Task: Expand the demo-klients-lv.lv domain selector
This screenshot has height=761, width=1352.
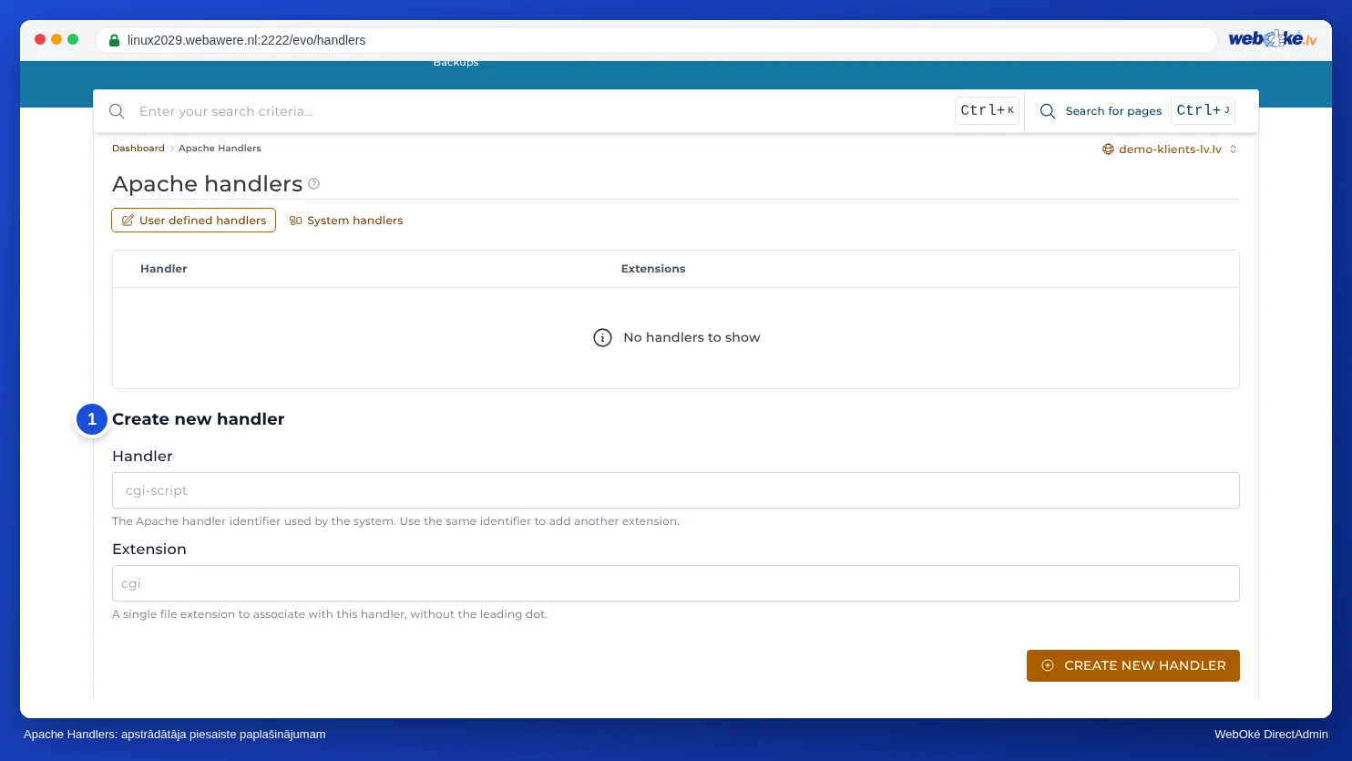Action: click(1170, 149)
